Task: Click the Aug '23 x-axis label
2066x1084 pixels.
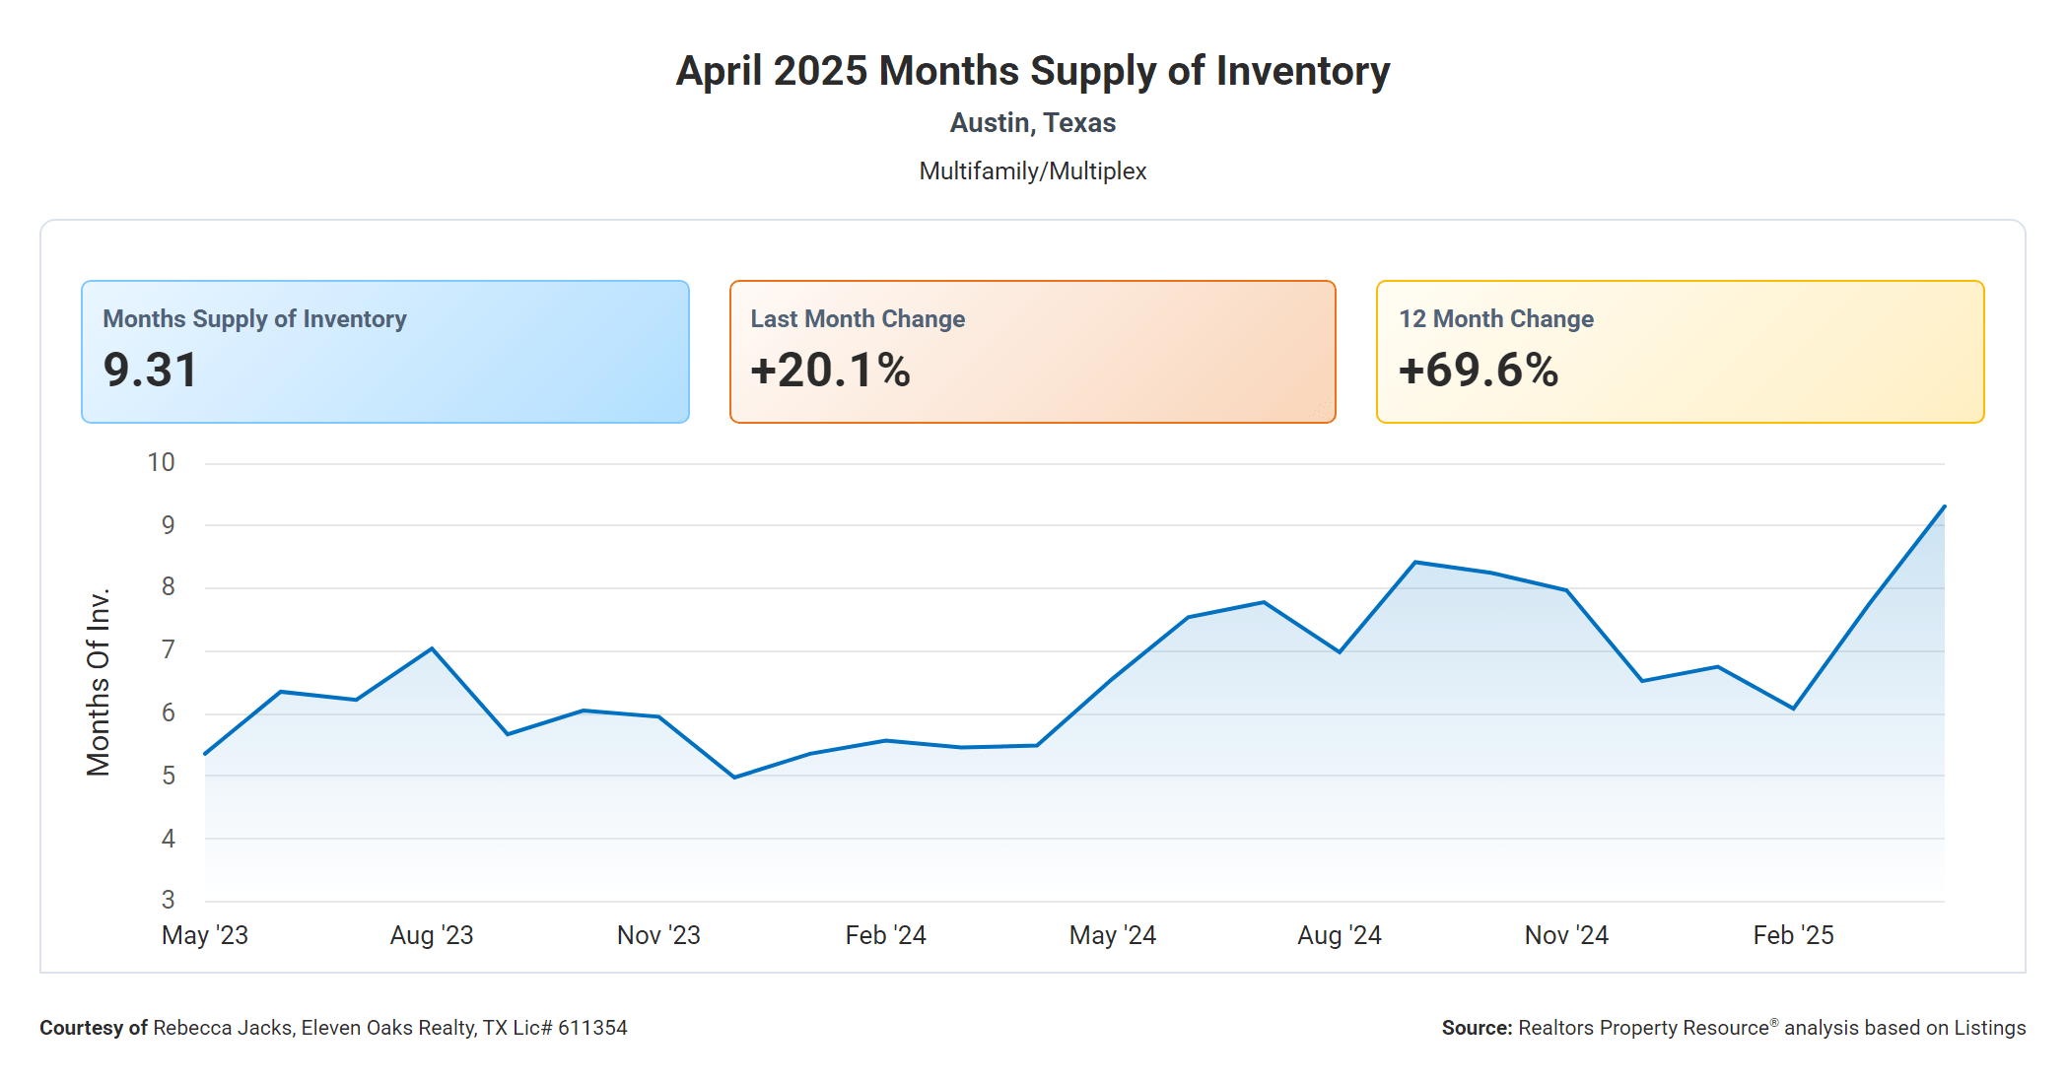Action: 432,935
